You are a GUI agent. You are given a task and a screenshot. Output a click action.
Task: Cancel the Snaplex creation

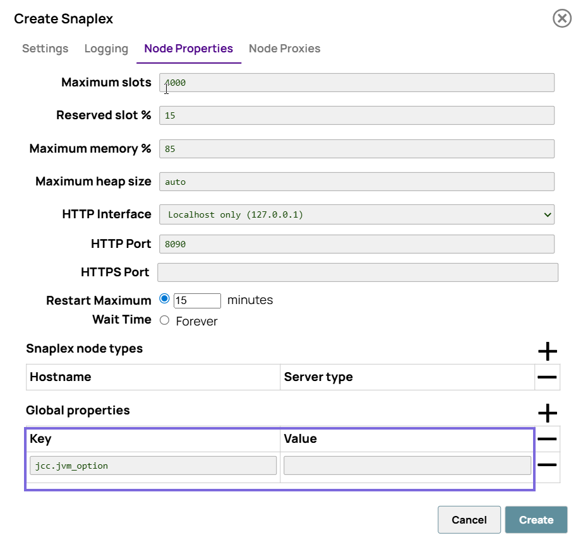pyautogui.click(x=469, y=520)
